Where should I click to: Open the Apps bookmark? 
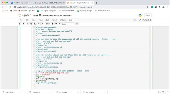point(5,11)
